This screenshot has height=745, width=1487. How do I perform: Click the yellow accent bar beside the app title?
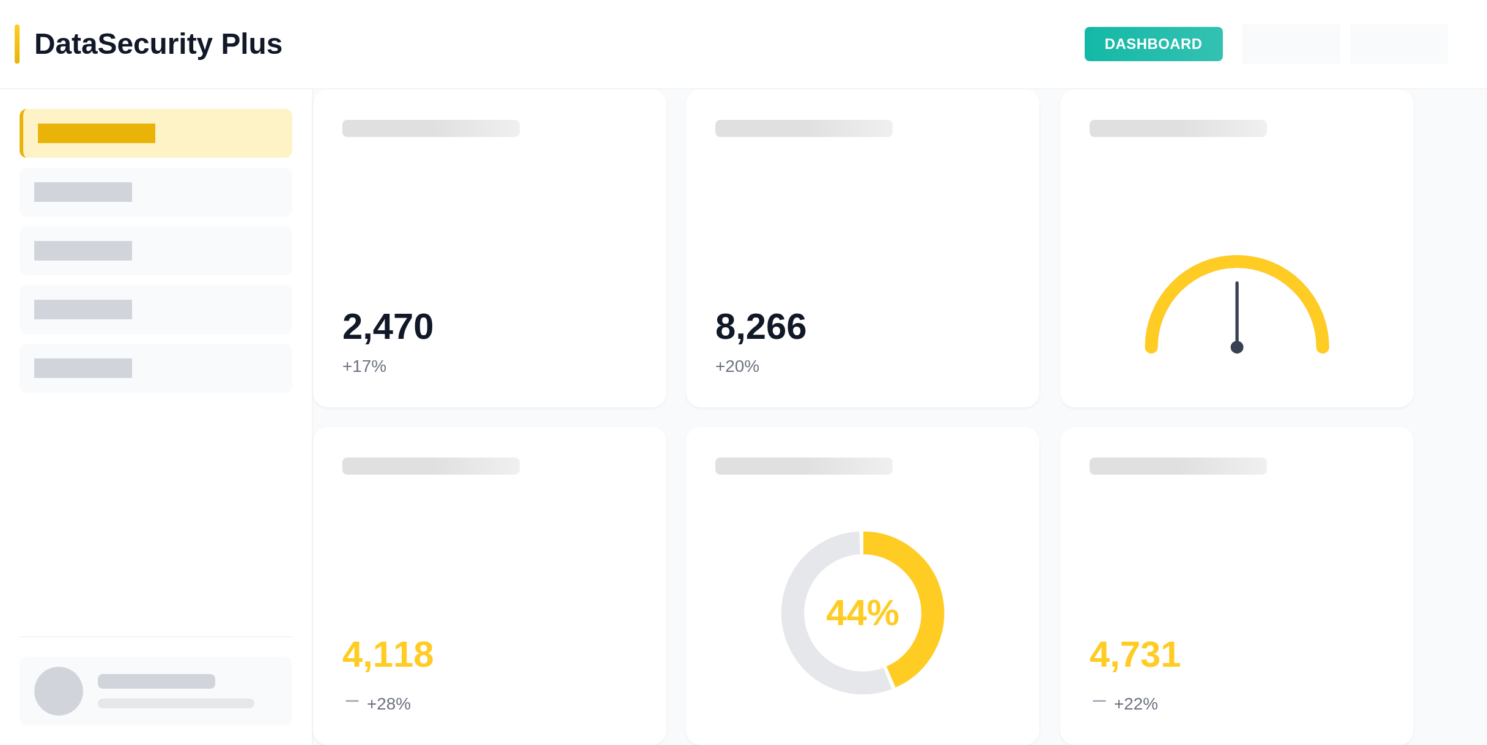17,44
